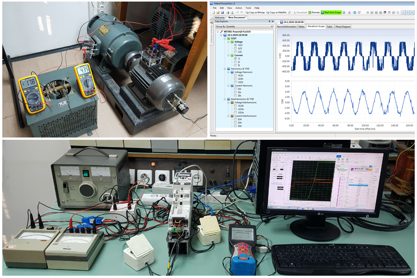Collapse the 24.1.2020 10:29:58 tree node

coord(221,35)
